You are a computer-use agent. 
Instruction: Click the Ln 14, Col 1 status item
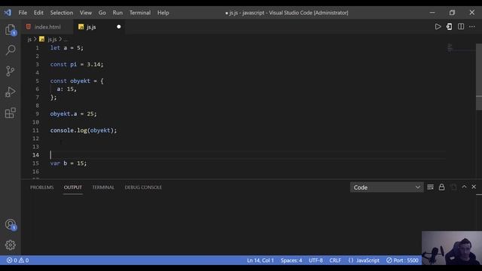[x=261, y=260]
